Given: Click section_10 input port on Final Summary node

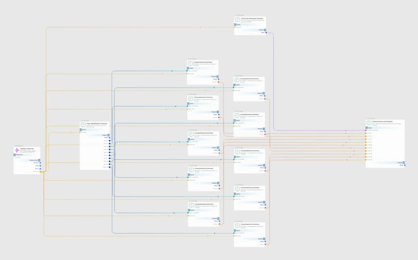Looking at the screenshot, I should click(366, 159).
